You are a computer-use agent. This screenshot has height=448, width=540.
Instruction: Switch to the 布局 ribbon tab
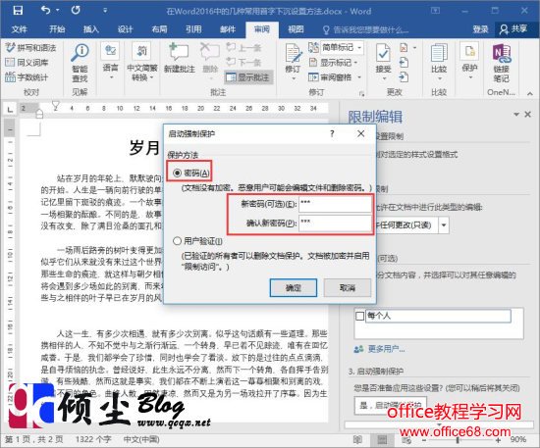pyautogui.click(x=159, y=29)
